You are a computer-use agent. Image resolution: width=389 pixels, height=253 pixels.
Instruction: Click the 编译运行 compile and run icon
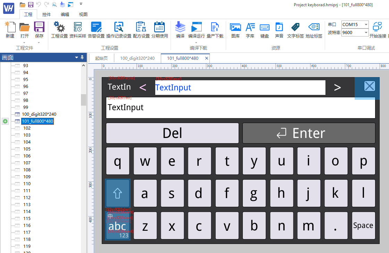coord(197,30)
